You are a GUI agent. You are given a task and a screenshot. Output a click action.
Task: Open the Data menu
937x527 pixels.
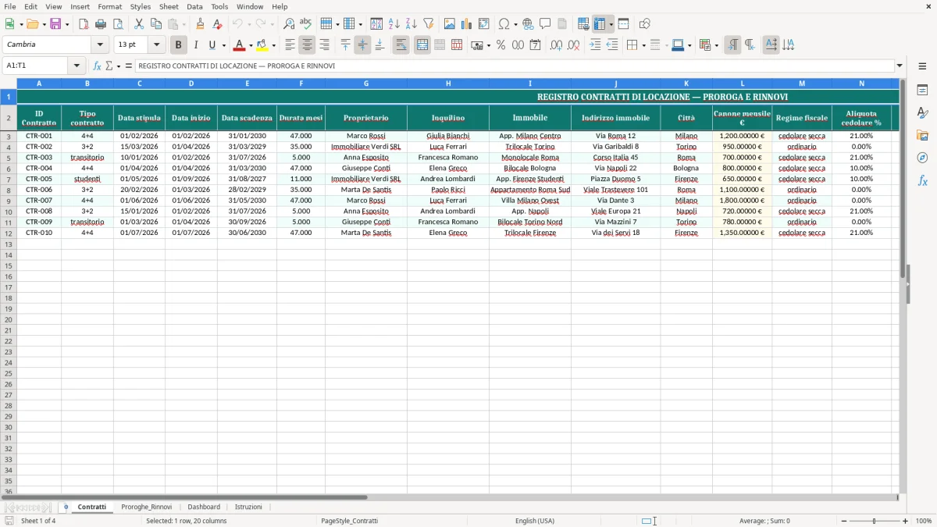click(x=194, y=6)
